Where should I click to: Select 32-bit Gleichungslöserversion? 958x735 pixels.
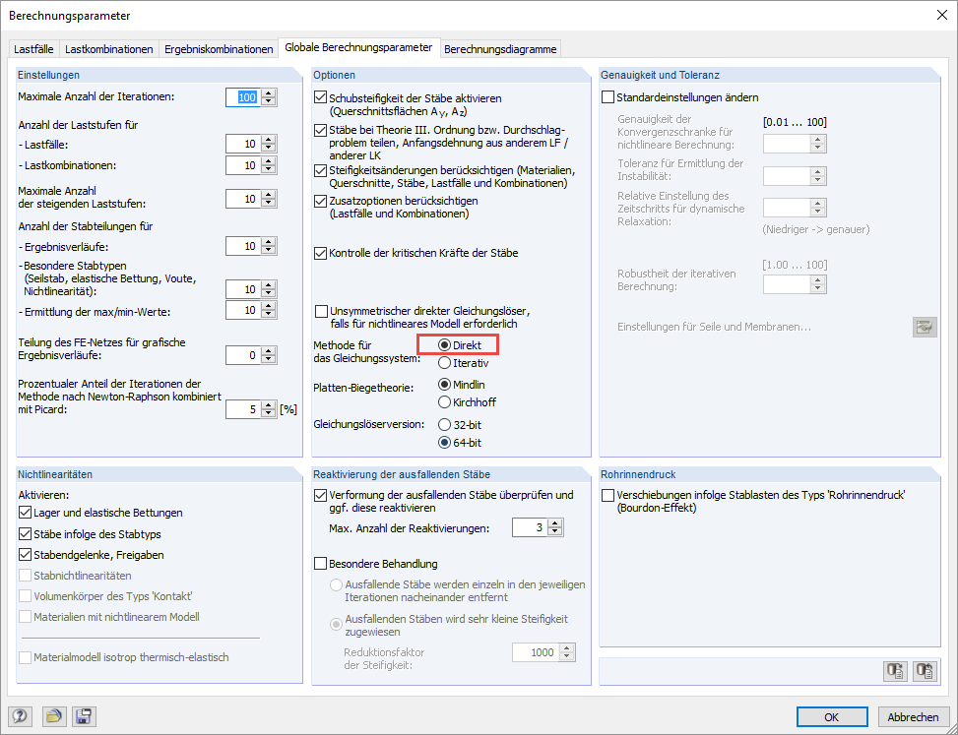pyautogui.click(x=445, y=425)
